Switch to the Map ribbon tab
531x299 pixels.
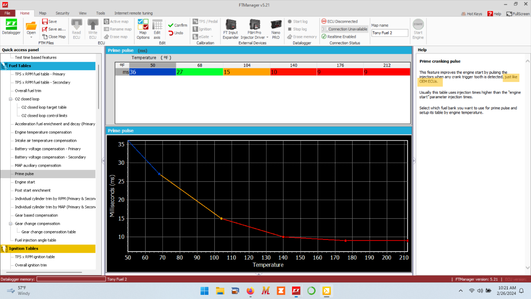pos(43,13)
